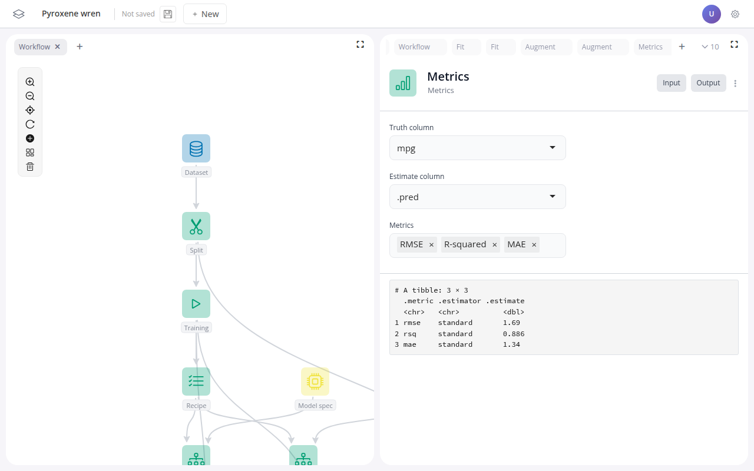Remove the R-squared metric chip
Image resolution: width=754 pixels, height=471 pixels.
coord(495,245)
